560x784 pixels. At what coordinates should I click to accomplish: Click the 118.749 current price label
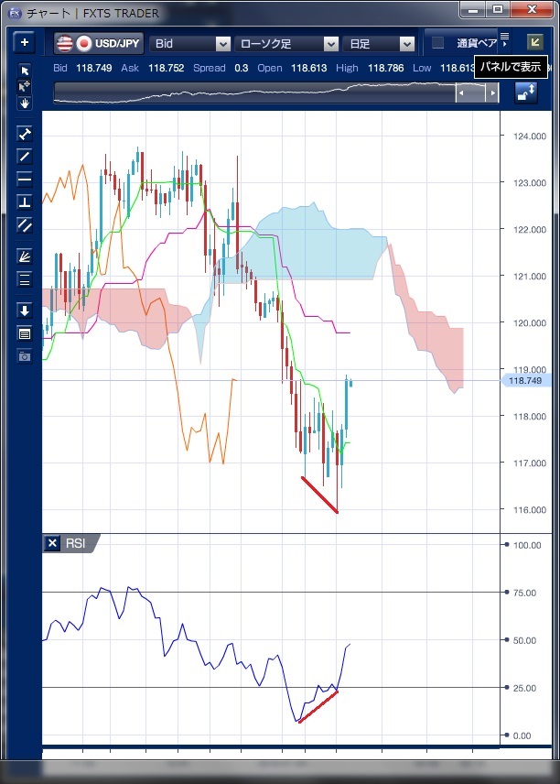[x=526, y=380]
